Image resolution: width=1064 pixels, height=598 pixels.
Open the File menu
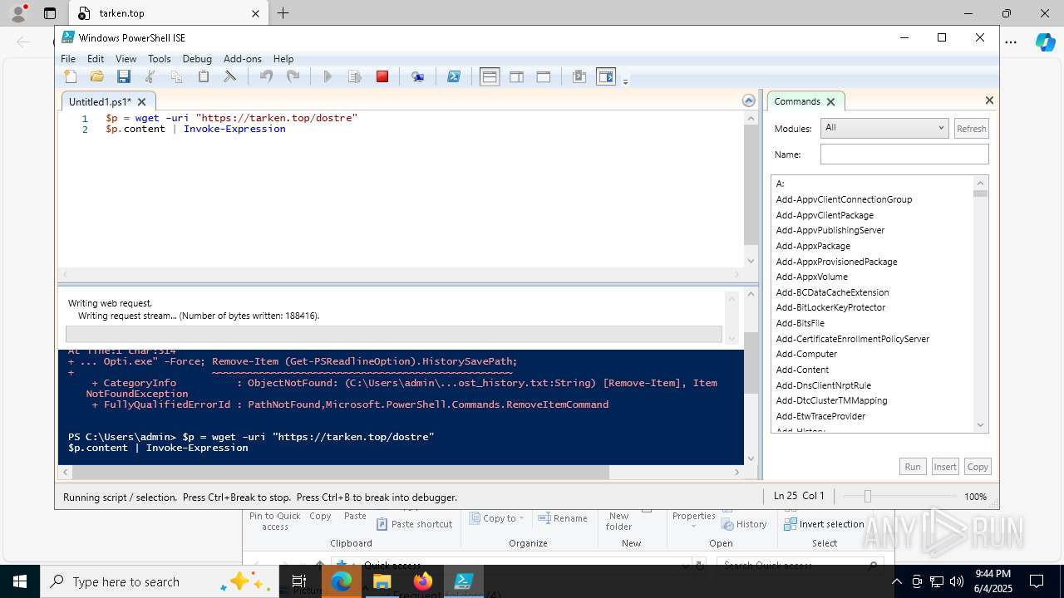[68, 59]
